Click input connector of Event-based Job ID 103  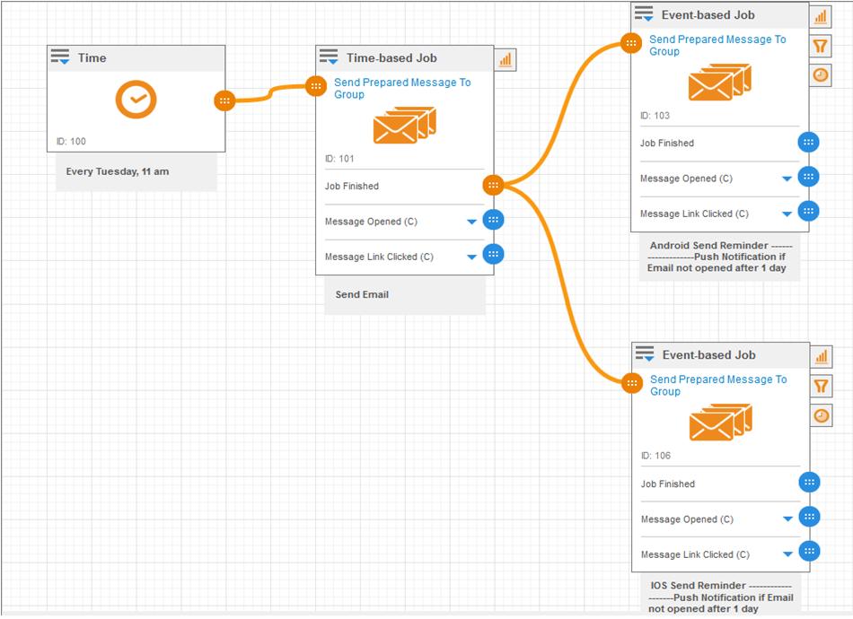point(631,43)
